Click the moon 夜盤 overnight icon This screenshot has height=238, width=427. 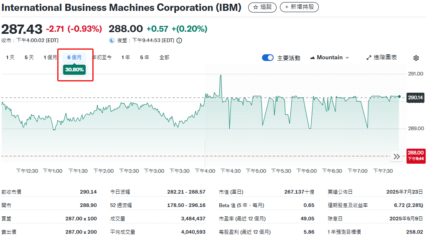pyautogui.click(x=112, y=41)
